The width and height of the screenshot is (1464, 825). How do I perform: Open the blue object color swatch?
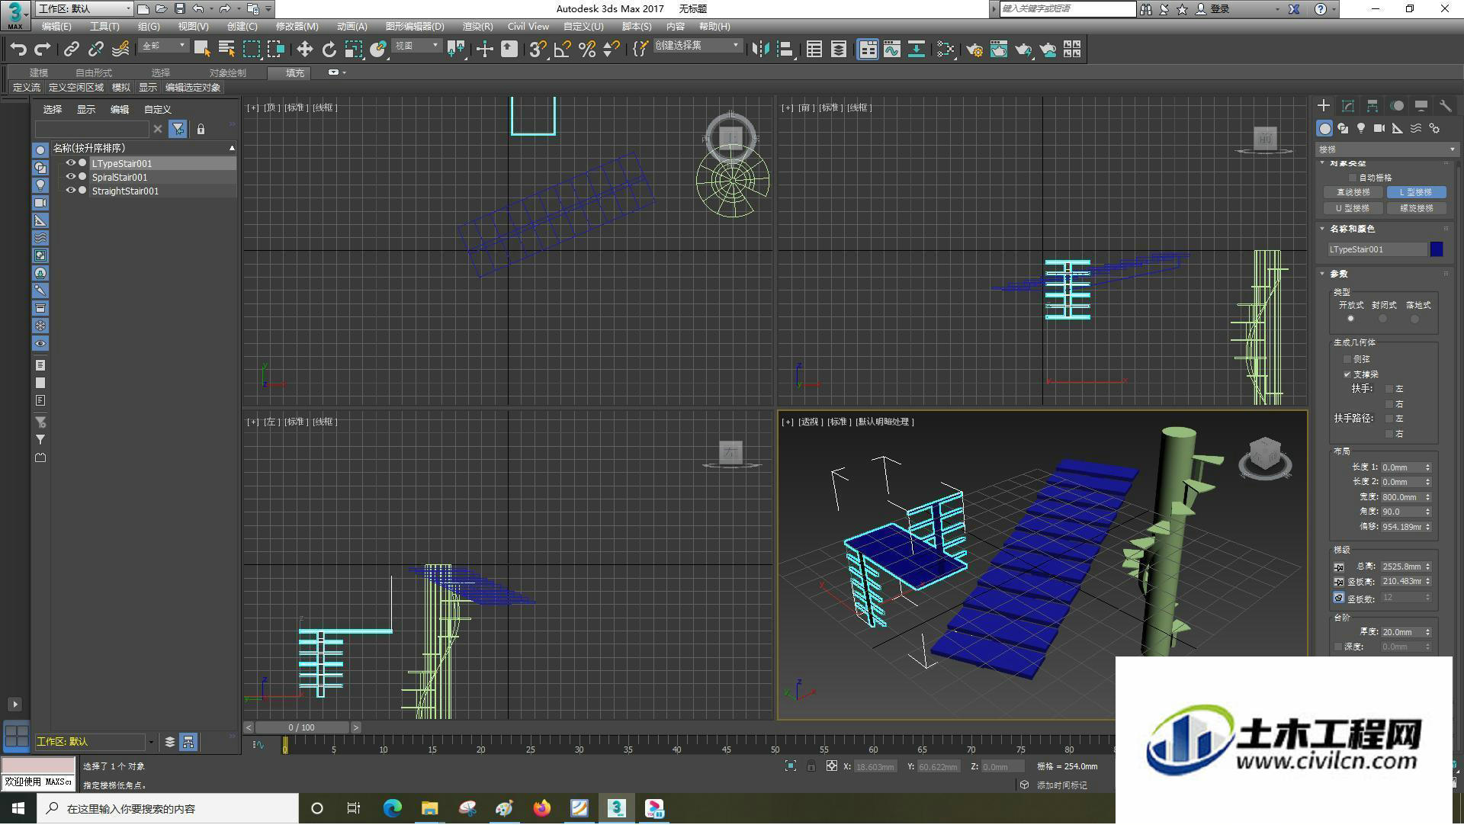coord(1437,249)
